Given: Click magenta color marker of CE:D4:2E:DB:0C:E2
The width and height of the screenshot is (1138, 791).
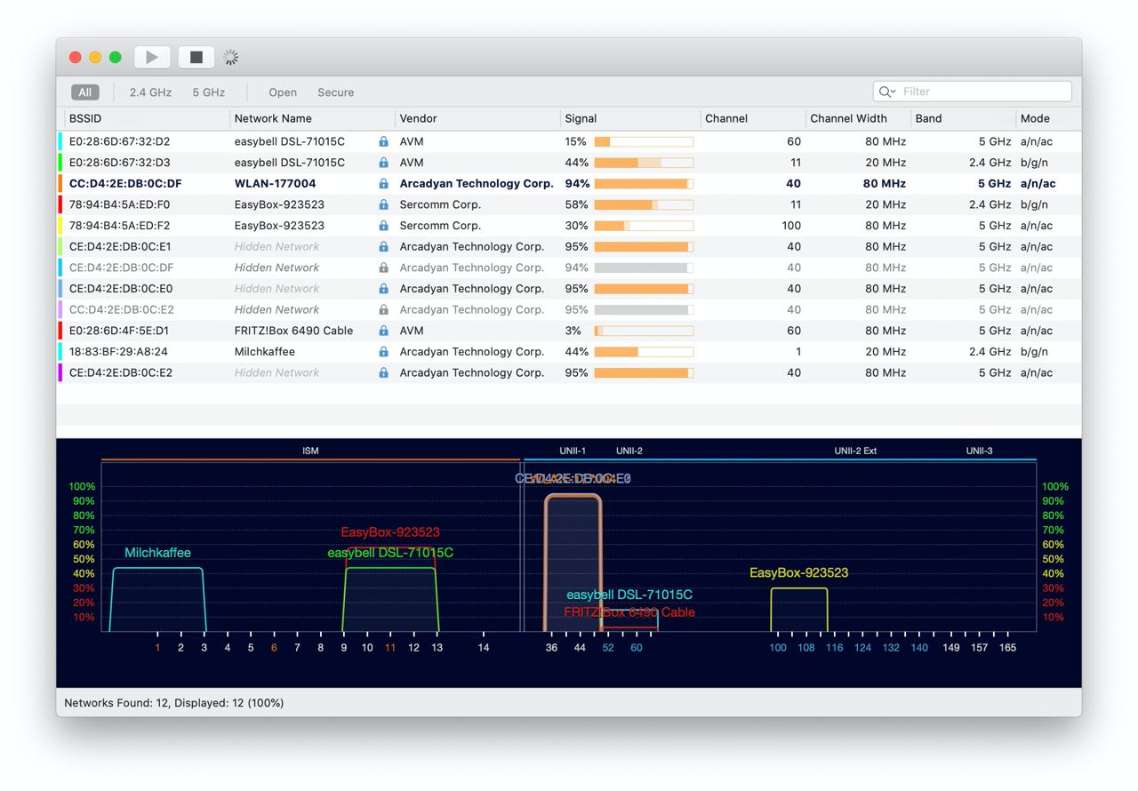Looking at the screenshot, I should tap(60, 373).
